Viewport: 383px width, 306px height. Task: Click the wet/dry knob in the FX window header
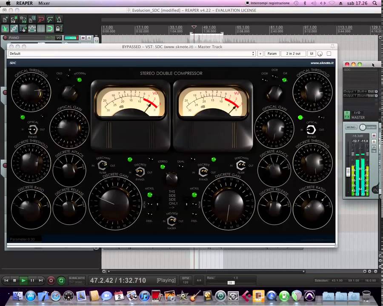point(320,54)
